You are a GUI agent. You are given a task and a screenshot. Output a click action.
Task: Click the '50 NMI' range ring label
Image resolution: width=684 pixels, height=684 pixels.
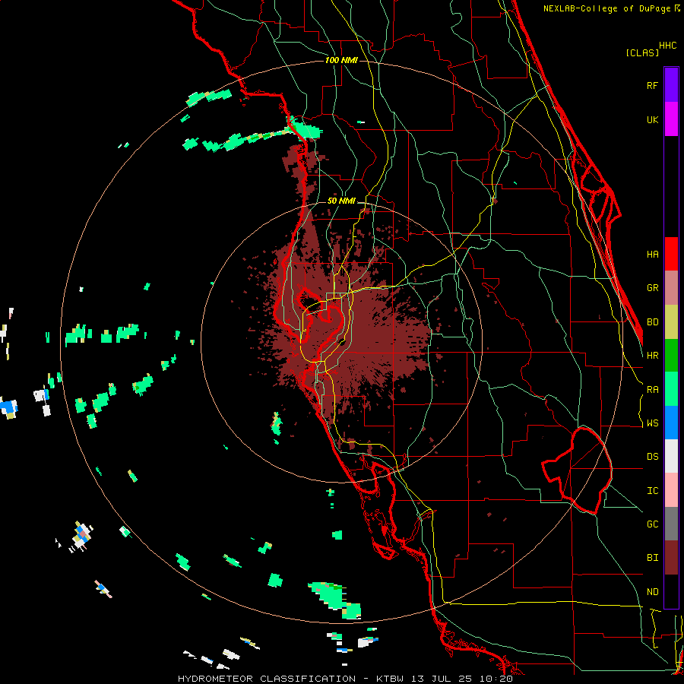[x=341, y=201]
